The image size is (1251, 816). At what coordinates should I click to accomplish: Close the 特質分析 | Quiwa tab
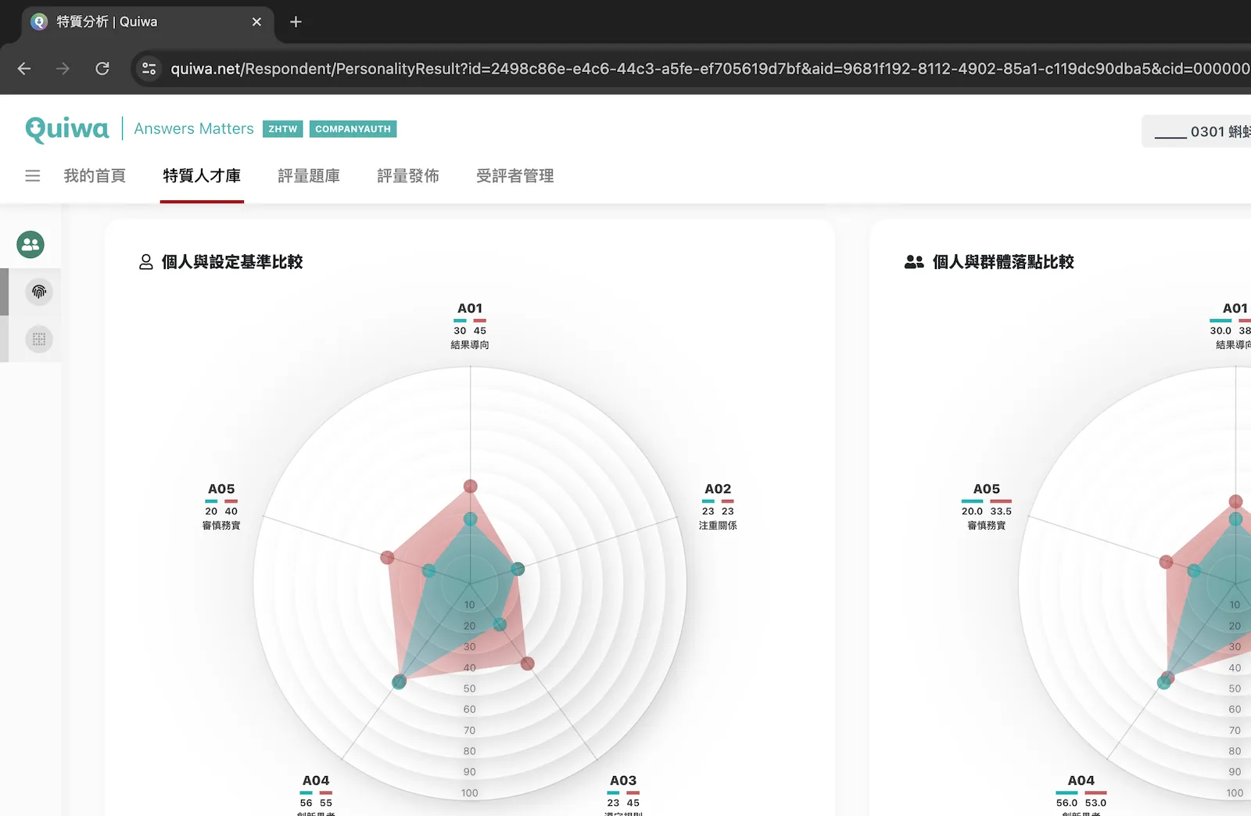[x=256, y=22]
